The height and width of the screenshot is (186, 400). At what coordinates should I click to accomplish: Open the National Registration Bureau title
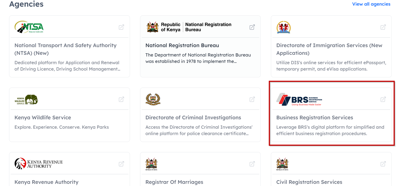[182, 45]
